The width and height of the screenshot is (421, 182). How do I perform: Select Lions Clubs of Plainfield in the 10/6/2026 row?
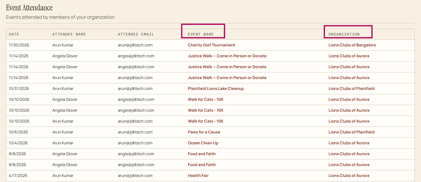click(x=351, y=132)
